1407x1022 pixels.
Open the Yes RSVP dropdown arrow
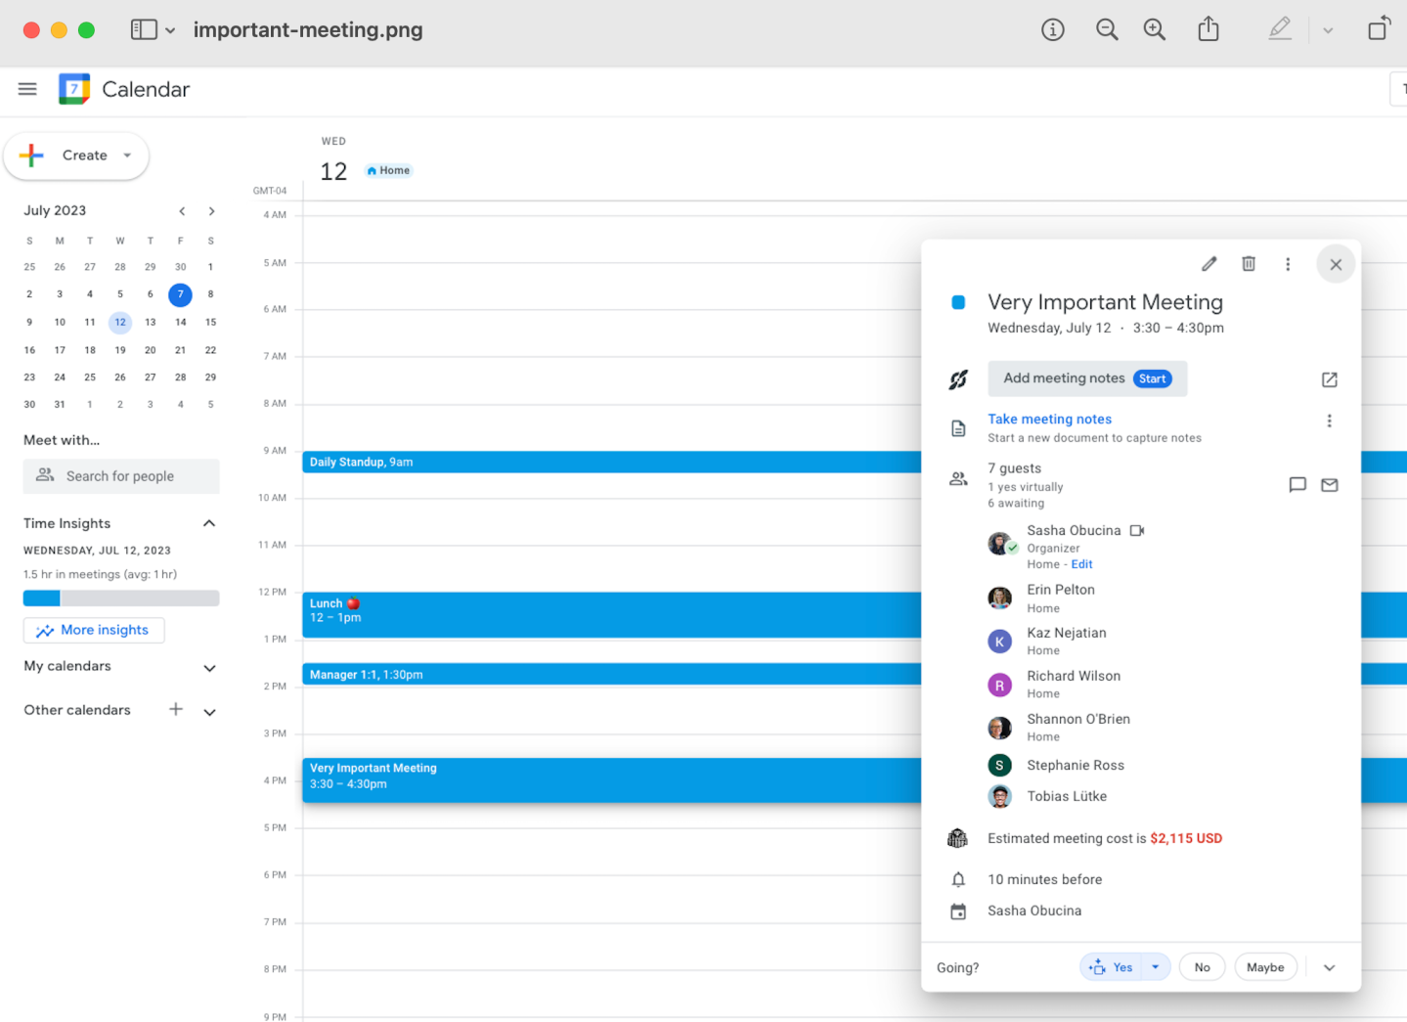(x=1156, y=967)
